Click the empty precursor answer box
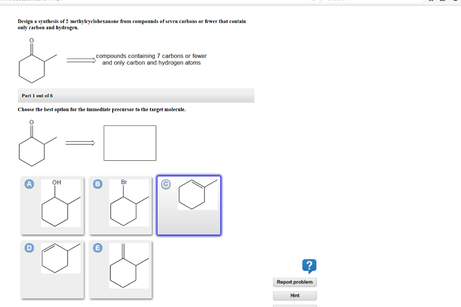 [130, 143]
